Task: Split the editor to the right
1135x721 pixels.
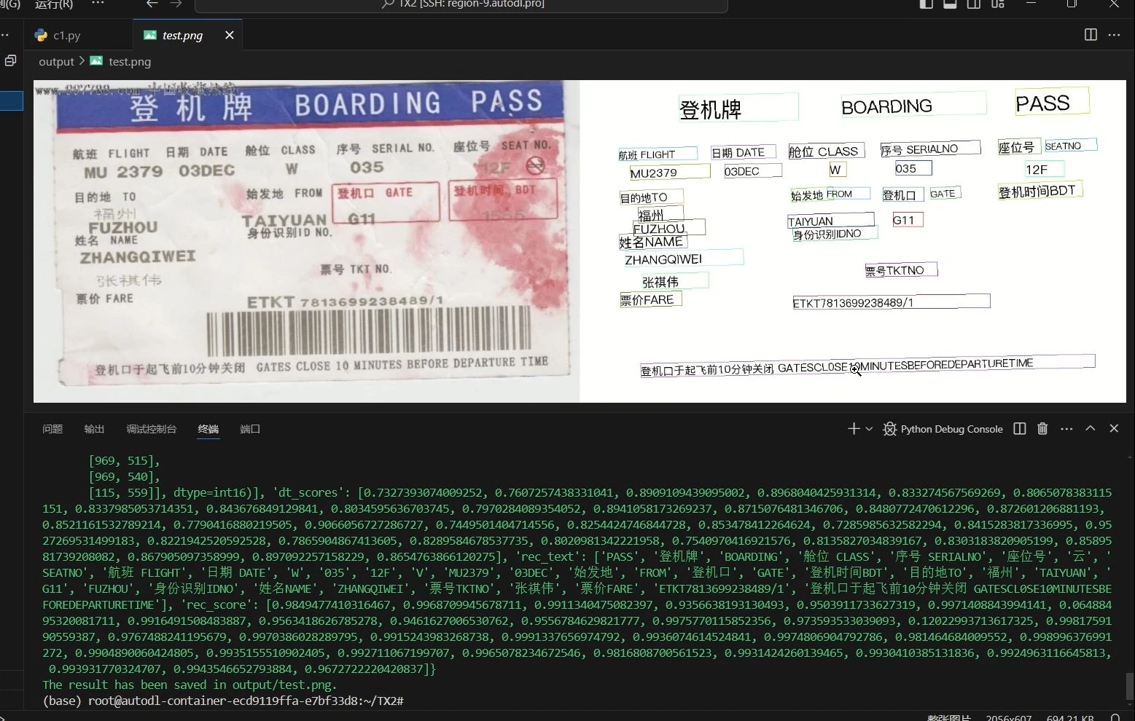Action: click(1091, 35)
